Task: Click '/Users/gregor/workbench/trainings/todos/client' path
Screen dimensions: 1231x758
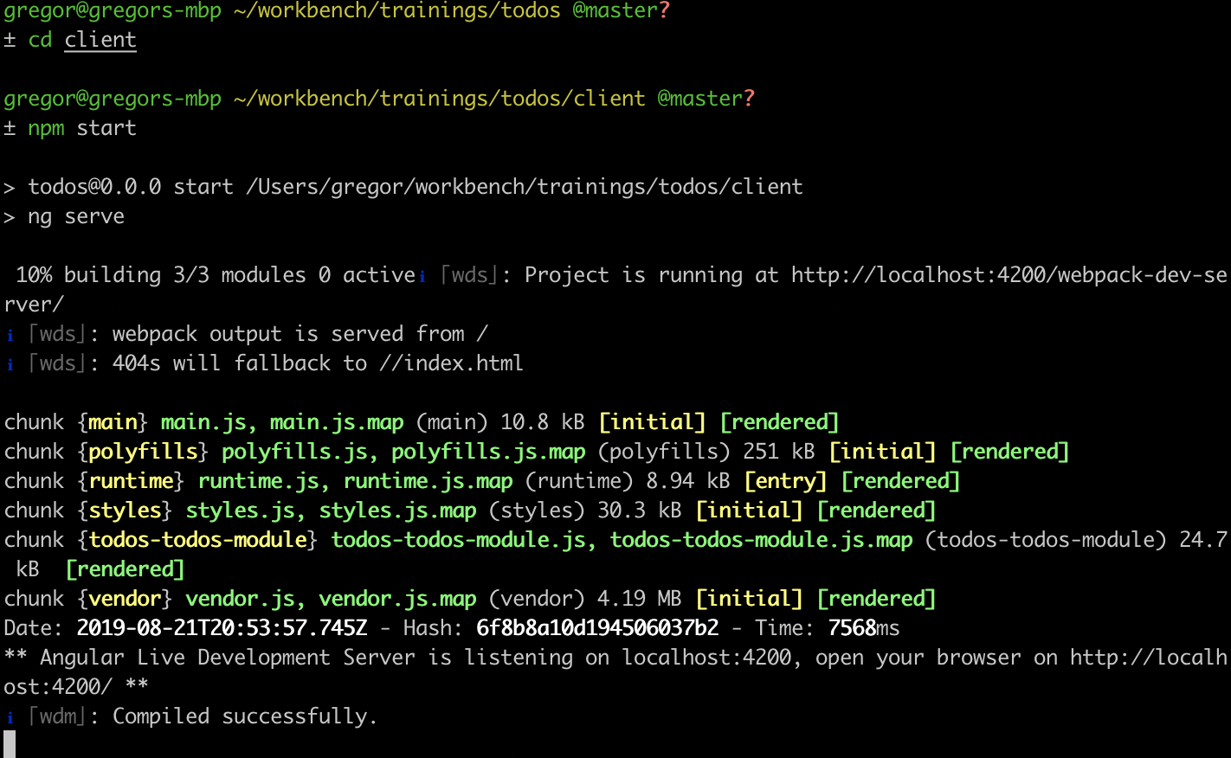Action: point(525,187)
